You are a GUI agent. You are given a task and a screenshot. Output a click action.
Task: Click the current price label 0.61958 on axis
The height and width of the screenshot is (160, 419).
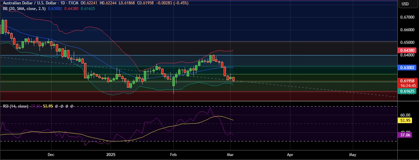coord(407,81)
